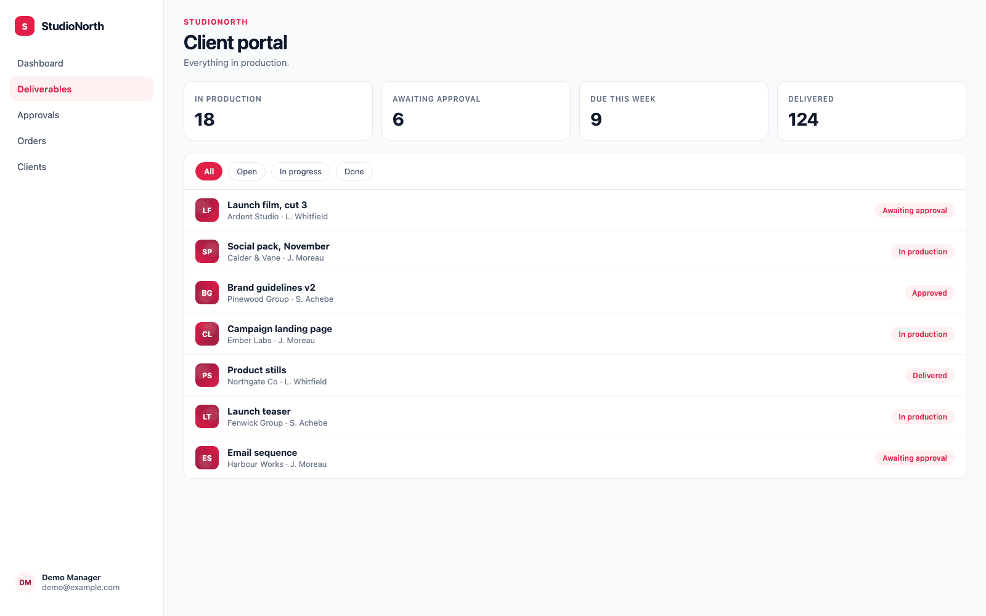
Task: Open Launch film, cut 3
Action: (x=575, y=210)
